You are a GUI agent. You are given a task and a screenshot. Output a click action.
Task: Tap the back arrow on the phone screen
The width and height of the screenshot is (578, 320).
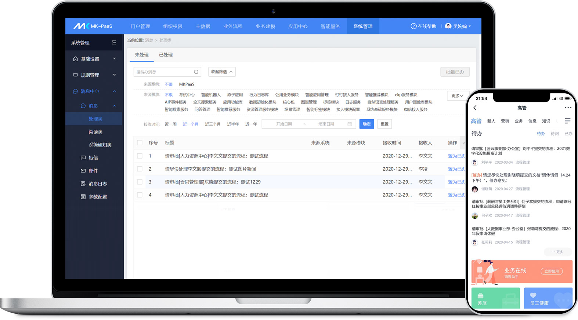click(475, 108)
